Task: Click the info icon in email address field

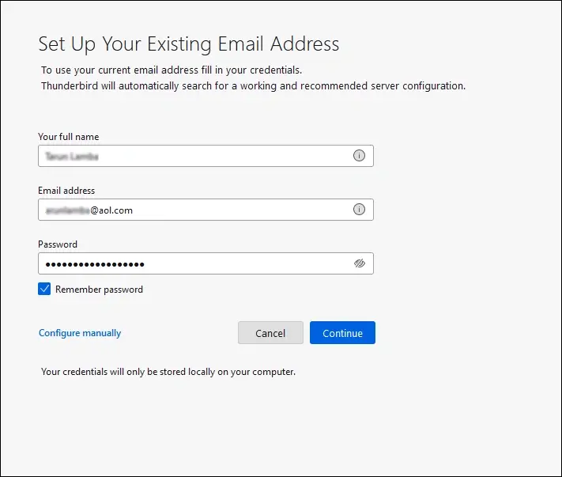Action: (x=359, y=210)
